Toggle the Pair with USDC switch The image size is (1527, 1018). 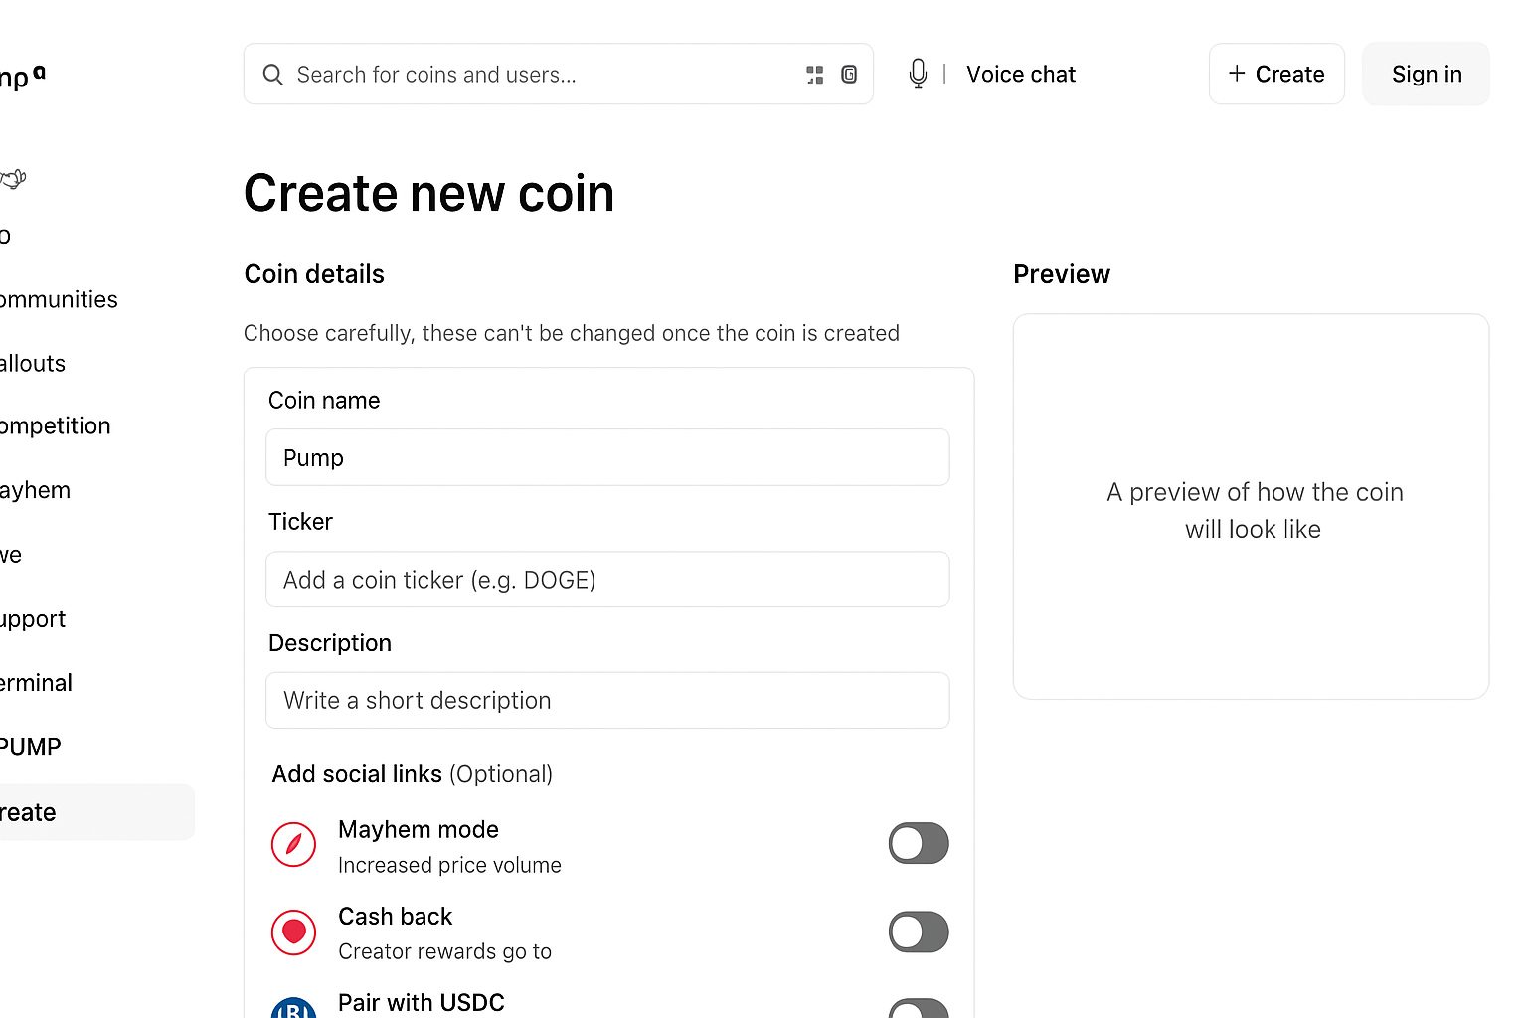(x=919, y=1008)
